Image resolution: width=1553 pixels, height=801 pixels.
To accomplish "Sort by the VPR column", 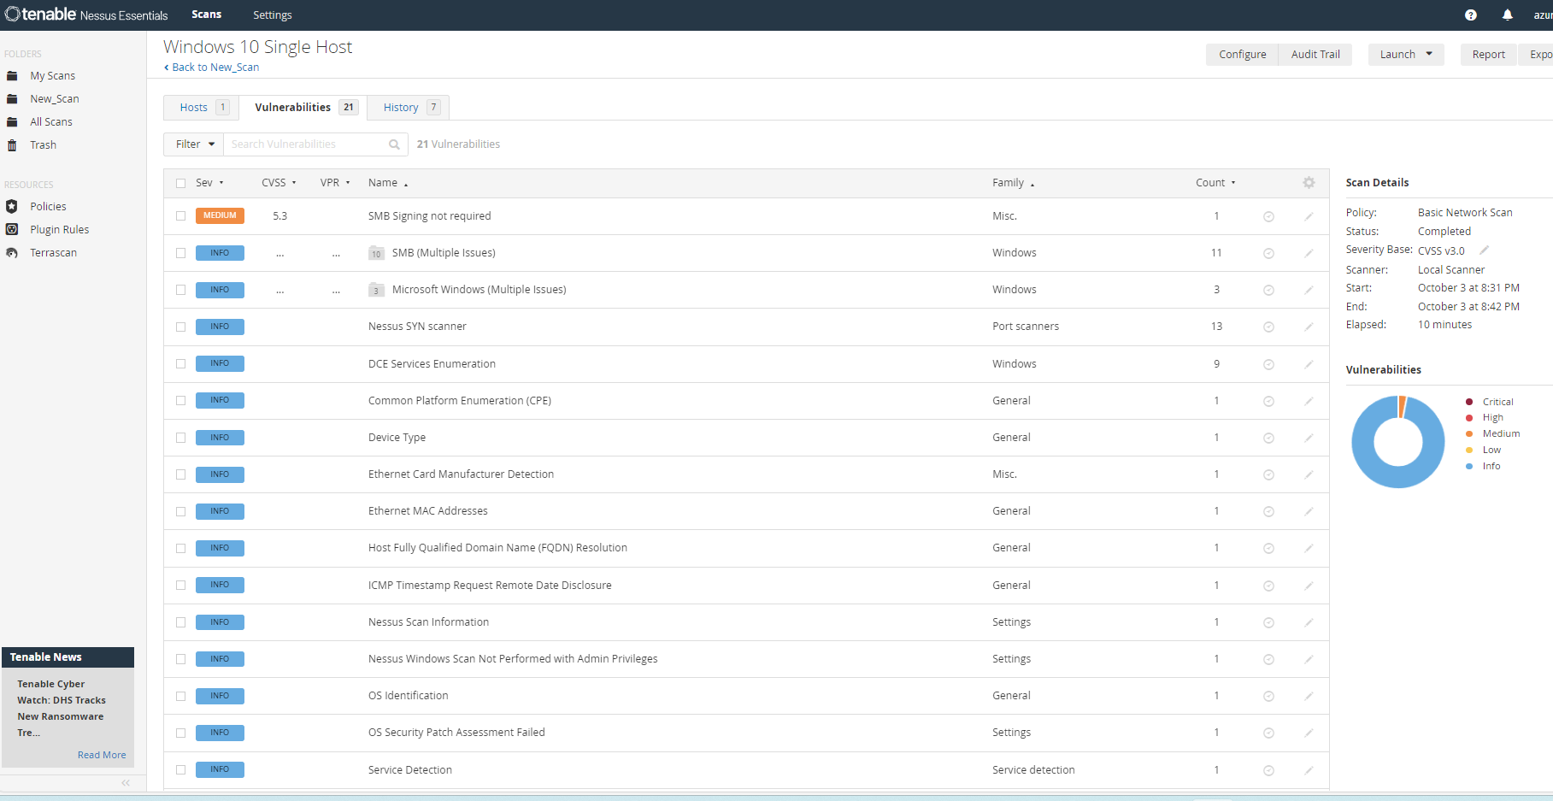I will (335, 183).
